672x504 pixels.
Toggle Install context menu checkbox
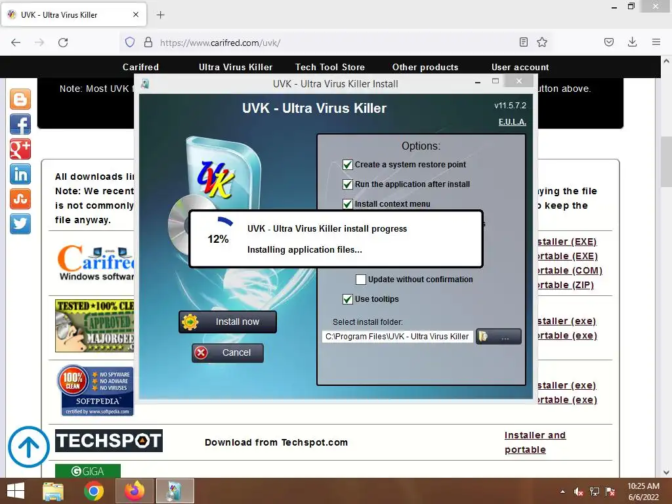tap(348, 204)
